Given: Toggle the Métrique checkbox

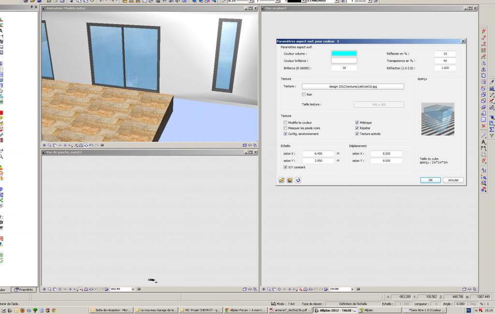Looking at the screenshot, I should pos(357,123).
